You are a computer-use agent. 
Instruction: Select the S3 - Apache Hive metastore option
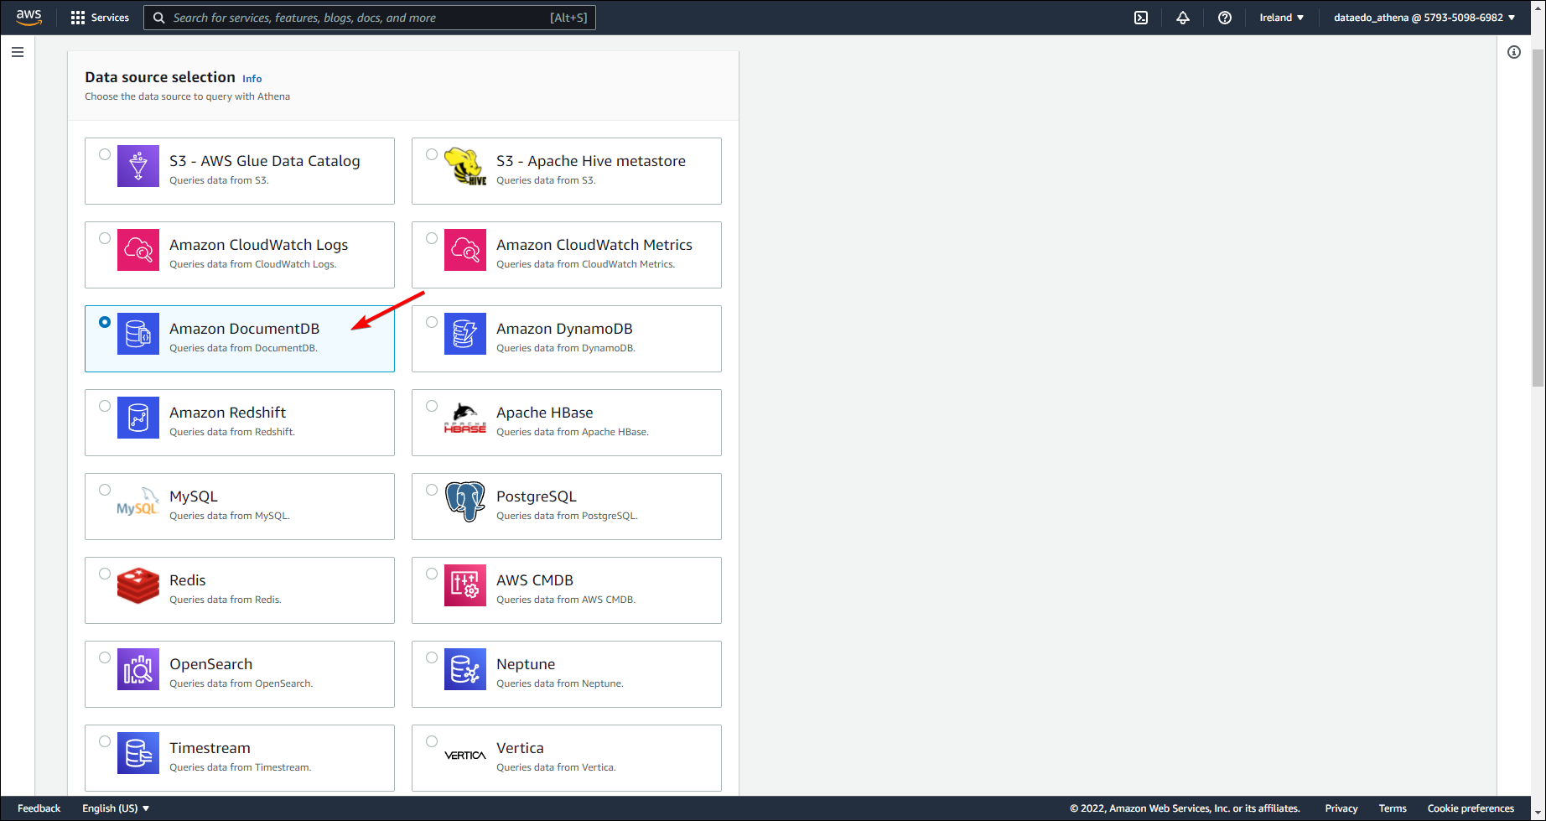tap(431, 153)
